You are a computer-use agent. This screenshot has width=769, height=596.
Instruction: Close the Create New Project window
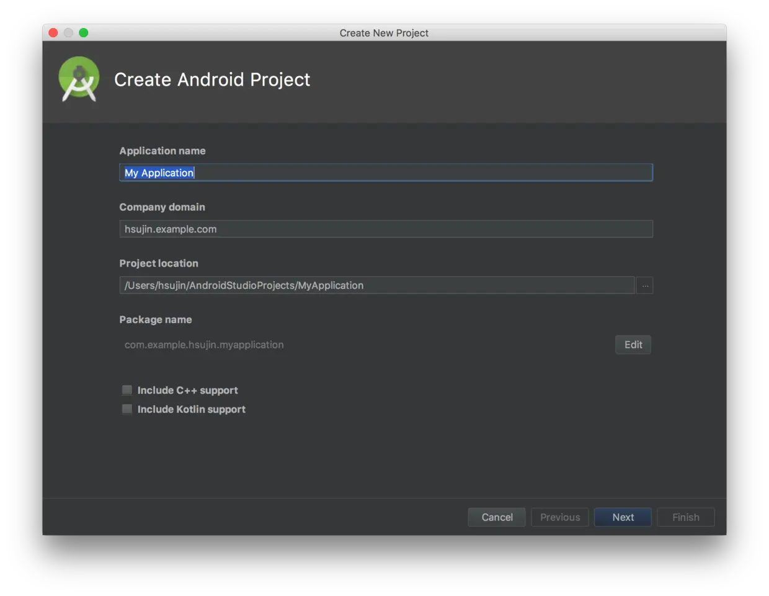53,33
